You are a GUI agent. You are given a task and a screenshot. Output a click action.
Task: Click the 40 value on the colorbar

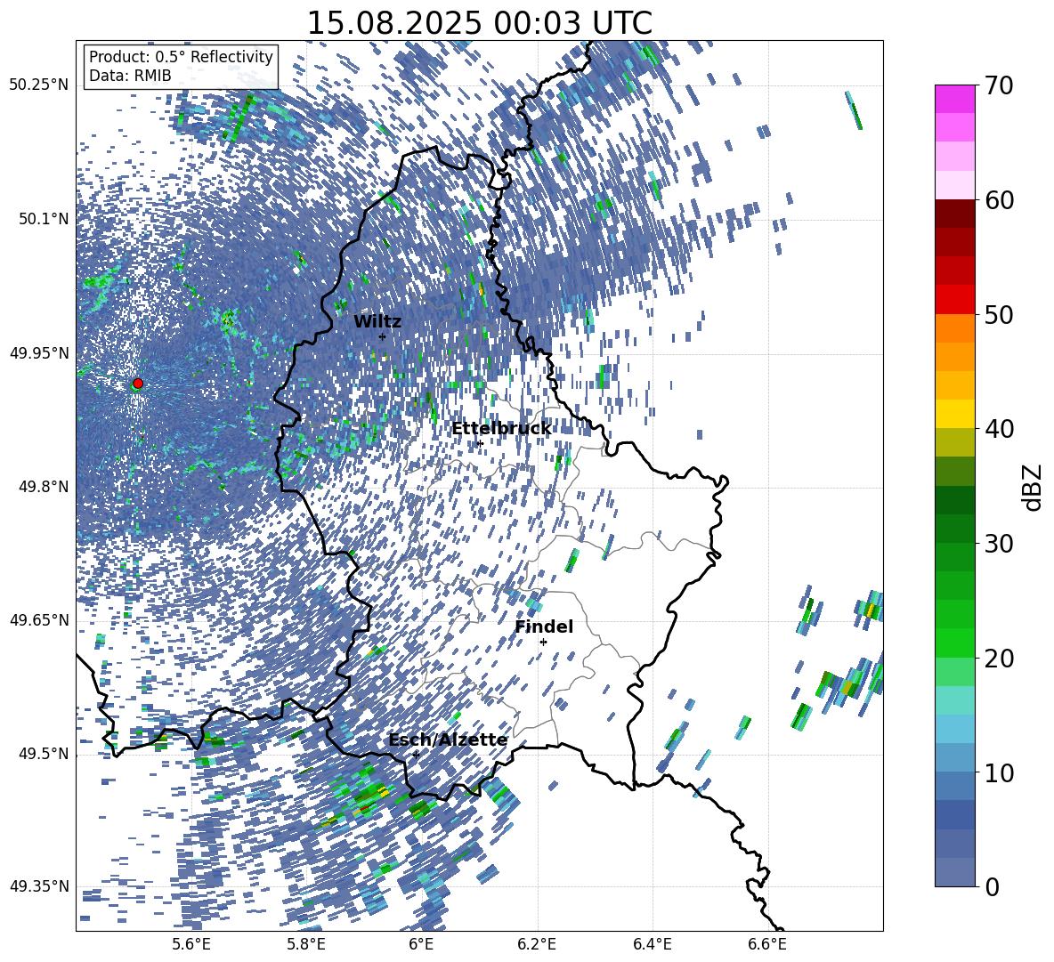[x=999, y=429]
